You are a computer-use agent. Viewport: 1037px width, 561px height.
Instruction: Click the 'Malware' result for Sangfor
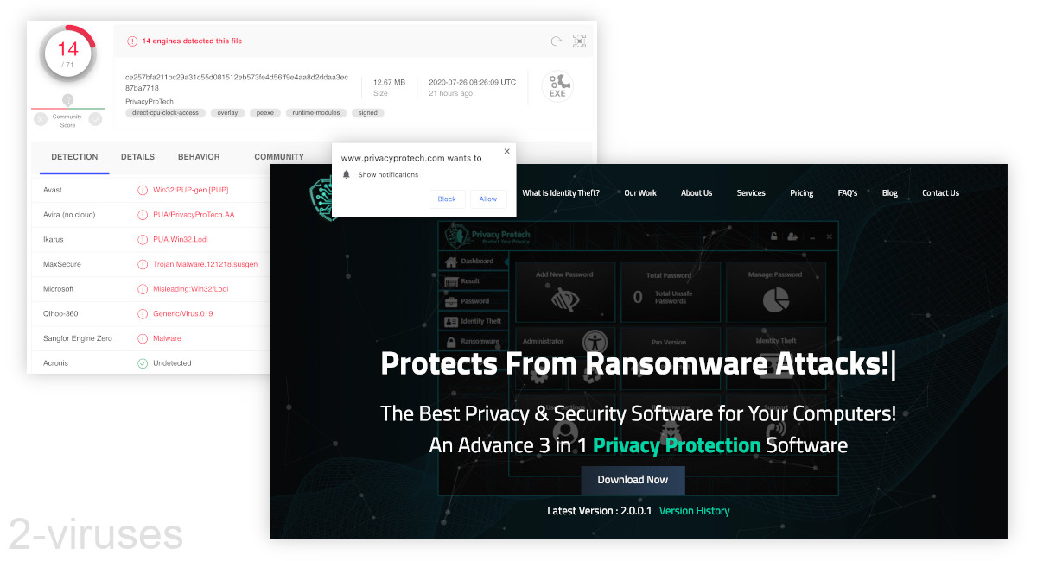pos(167,338)
